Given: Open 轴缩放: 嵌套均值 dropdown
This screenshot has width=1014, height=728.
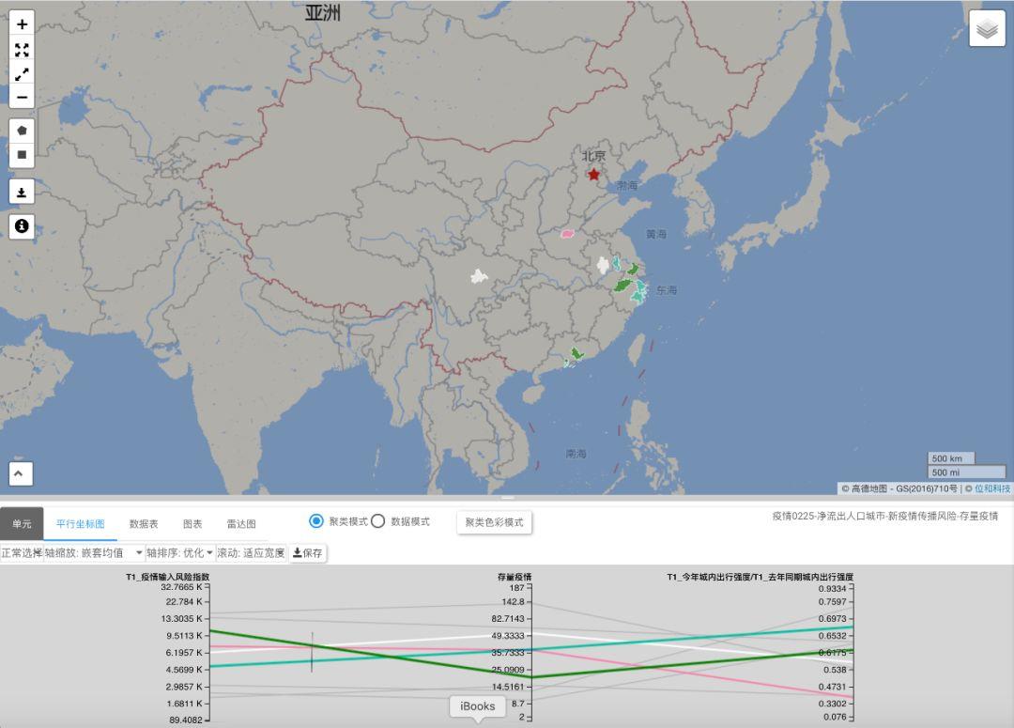Looking at the screenshot, I should click(x=94, y=552).
